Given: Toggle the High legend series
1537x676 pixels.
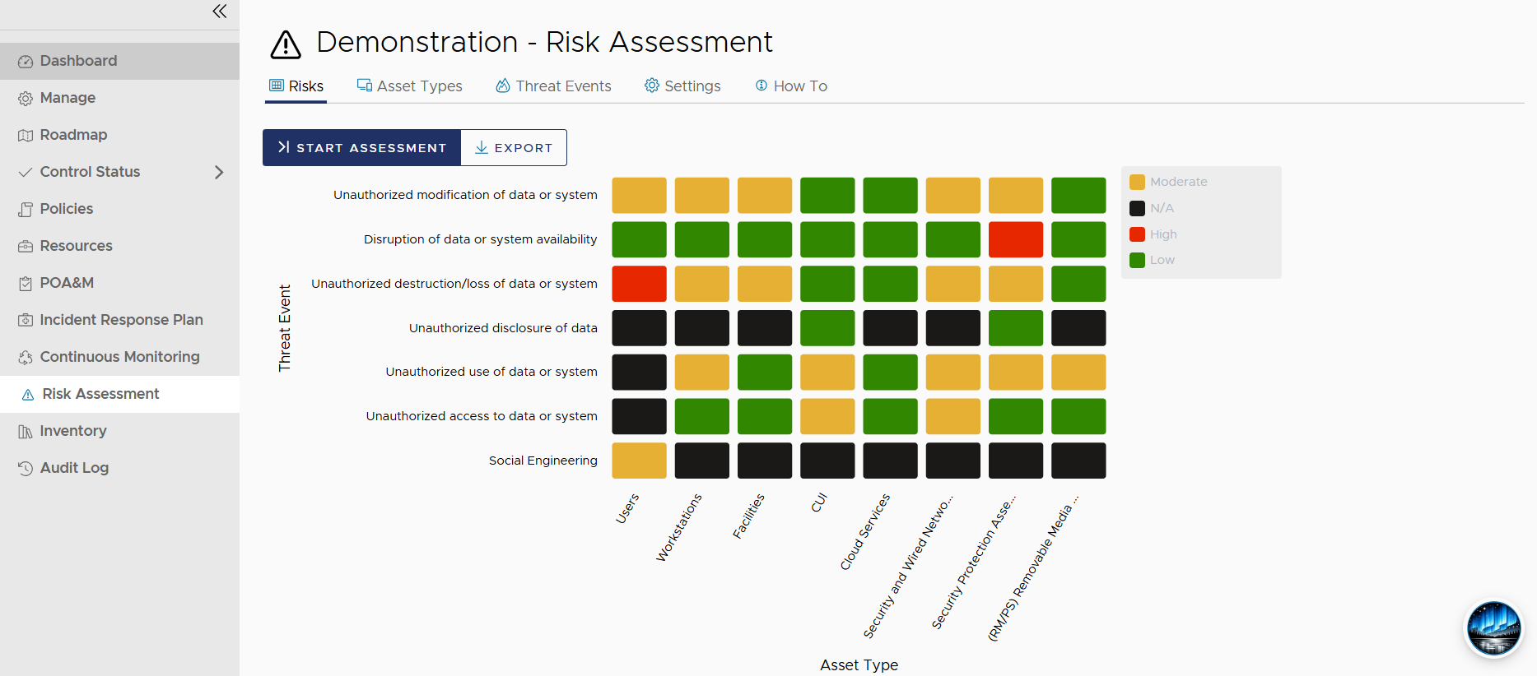Looking at the screenshot, I should pyautogui.click(x=1153, y=234).
